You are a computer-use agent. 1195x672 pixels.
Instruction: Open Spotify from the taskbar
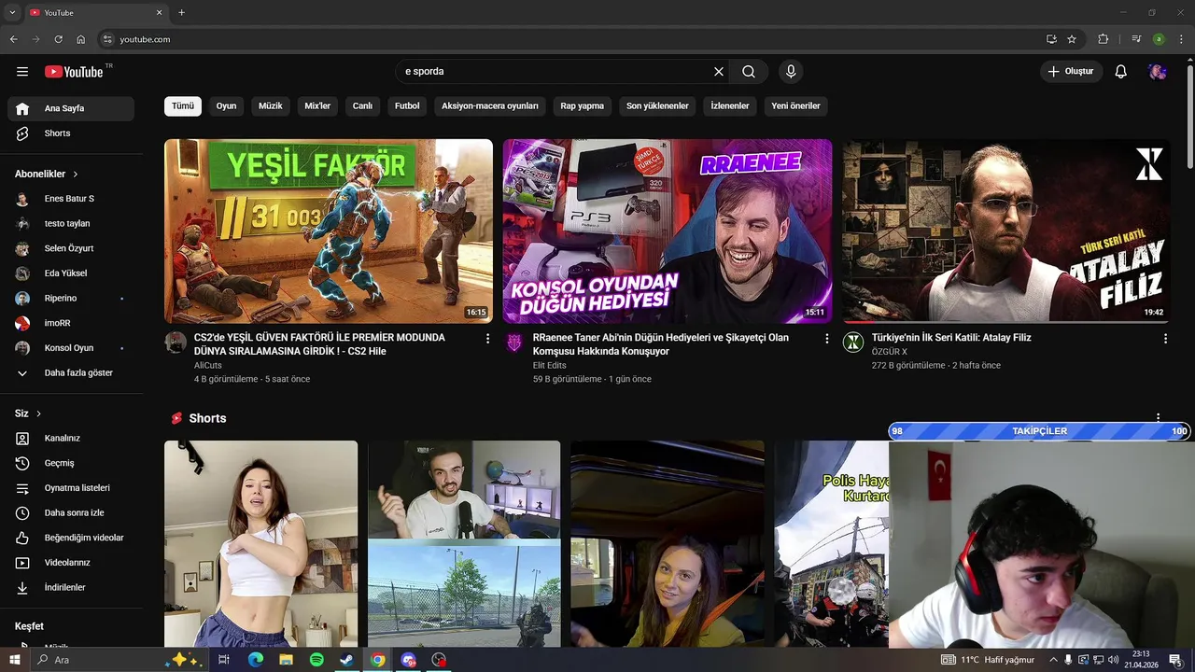[316, 660]
